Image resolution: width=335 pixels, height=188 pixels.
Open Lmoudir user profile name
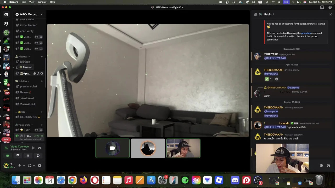284,123
